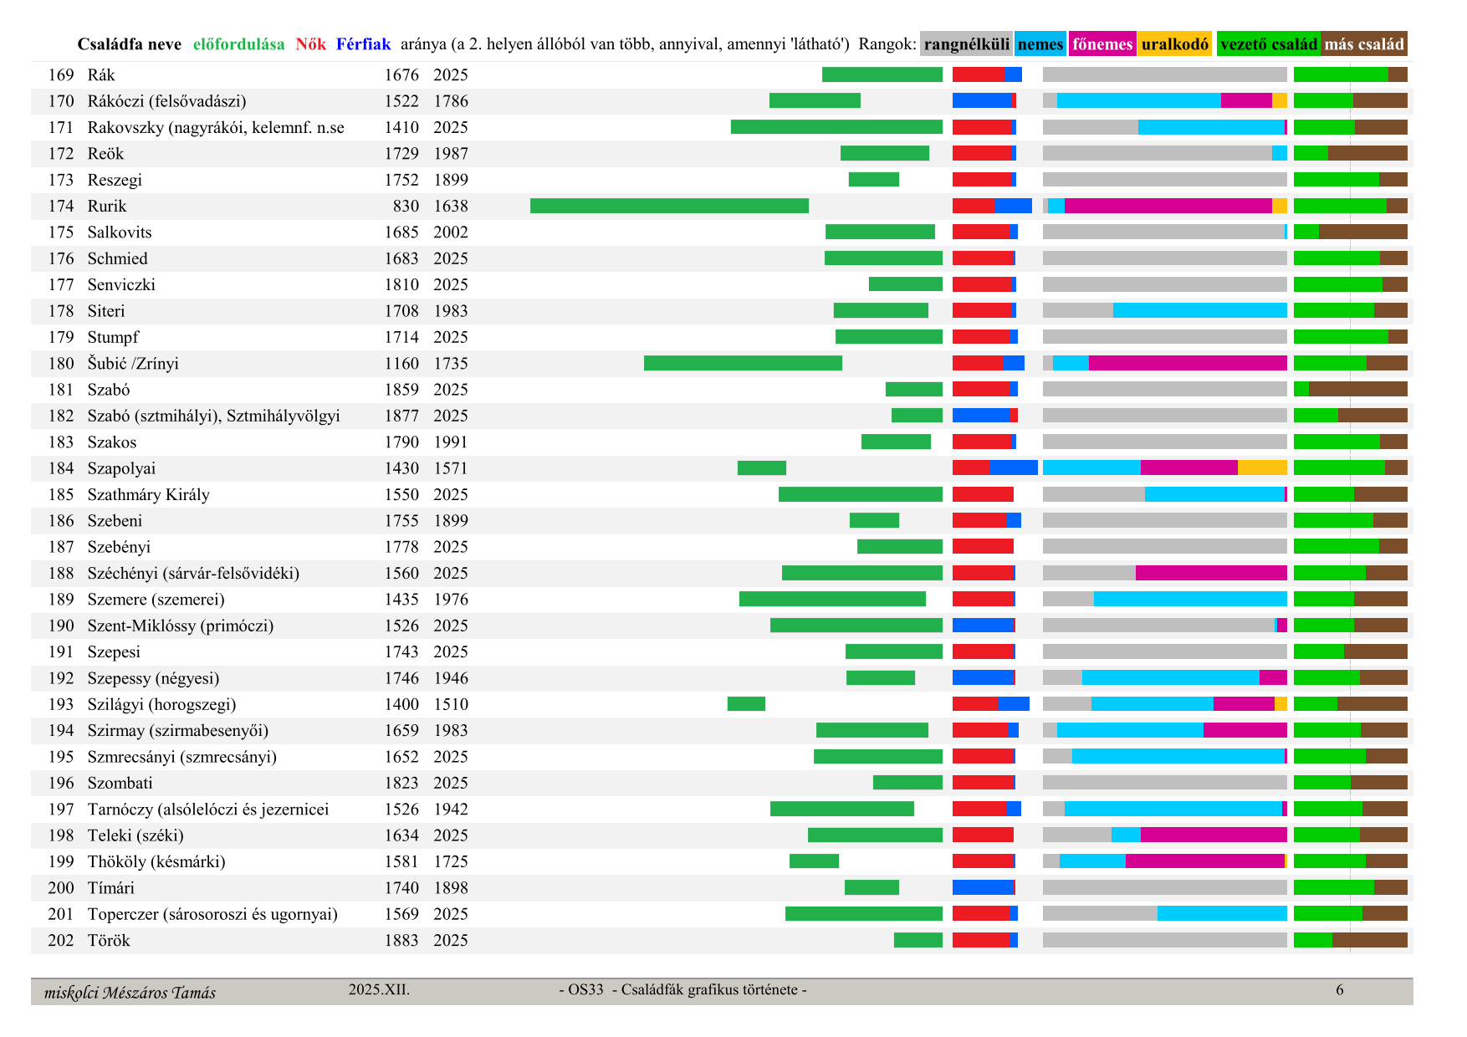Click the start year 830 in Rurik row

coord(406,207)
